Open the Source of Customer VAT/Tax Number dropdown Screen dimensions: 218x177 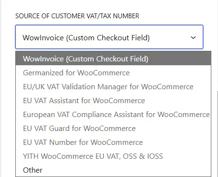pyautogui.click(x=109, y=37)
